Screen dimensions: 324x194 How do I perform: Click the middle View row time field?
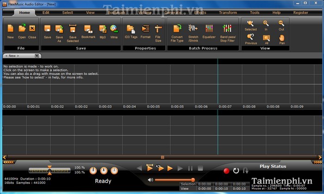(222, 188)
